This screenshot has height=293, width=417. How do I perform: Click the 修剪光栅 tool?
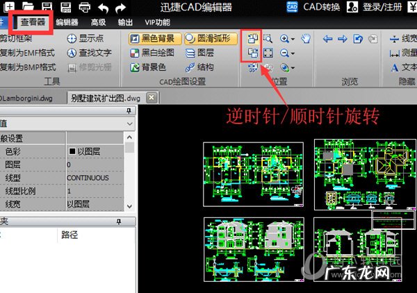(x=90, y=67)
